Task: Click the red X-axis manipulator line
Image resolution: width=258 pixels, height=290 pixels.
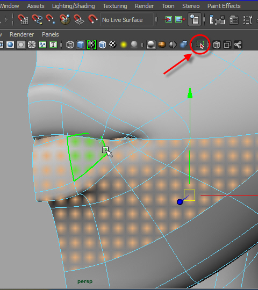Action: point(229,195)
